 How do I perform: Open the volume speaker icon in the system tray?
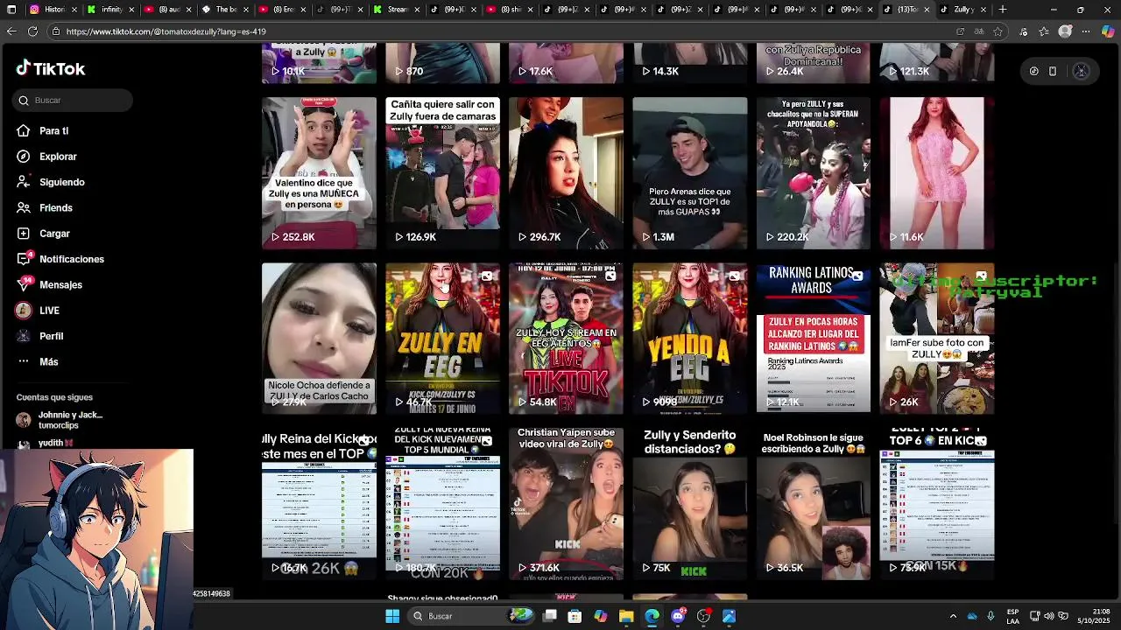1049,616
